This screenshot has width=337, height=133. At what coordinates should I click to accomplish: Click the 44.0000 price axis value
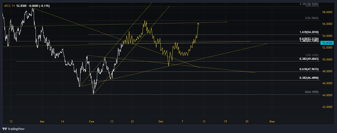(x=327, y=95)
